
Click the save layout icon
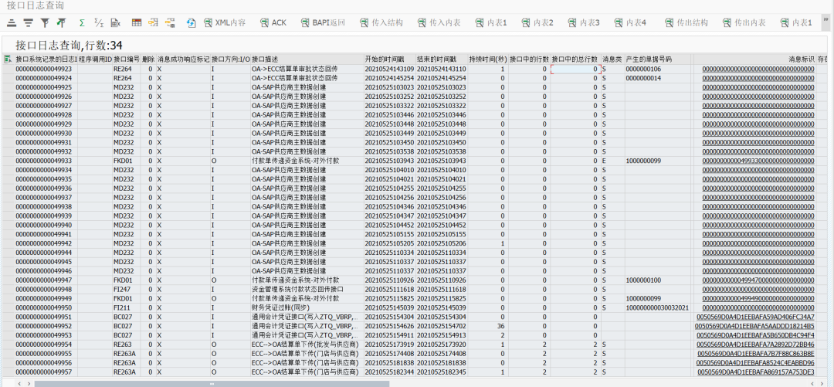click(x=170, y=22)
